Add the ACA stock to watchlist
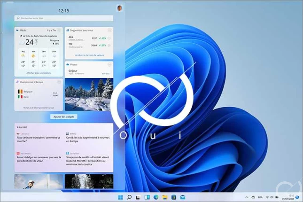This screenshot has width=303, height=202. [109, 38]
